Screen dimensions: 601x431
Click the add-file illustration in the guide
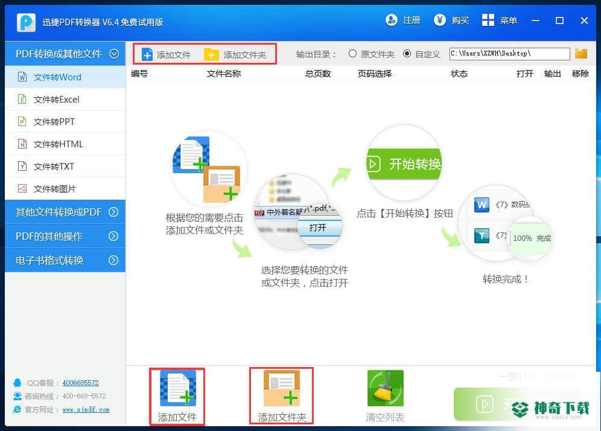[209, 169]
